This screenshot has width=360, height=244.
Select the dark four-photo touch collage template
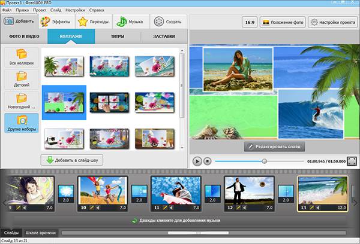(x=109, y=102)
